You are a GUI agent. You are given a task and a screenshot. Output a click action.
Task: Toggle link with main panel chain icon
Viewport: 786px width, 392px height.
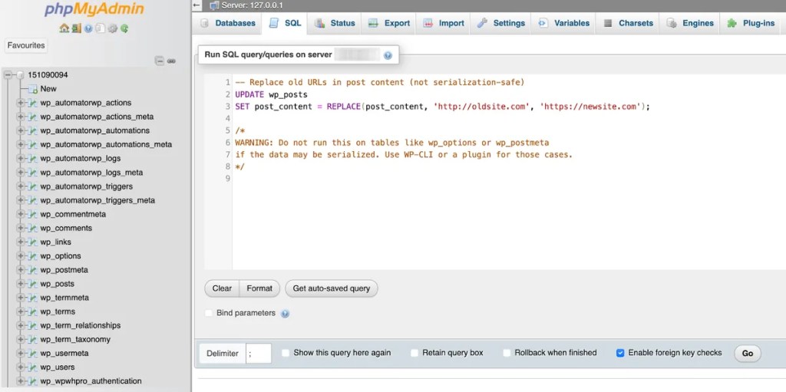pyautogui.click(x=171, y=61)
